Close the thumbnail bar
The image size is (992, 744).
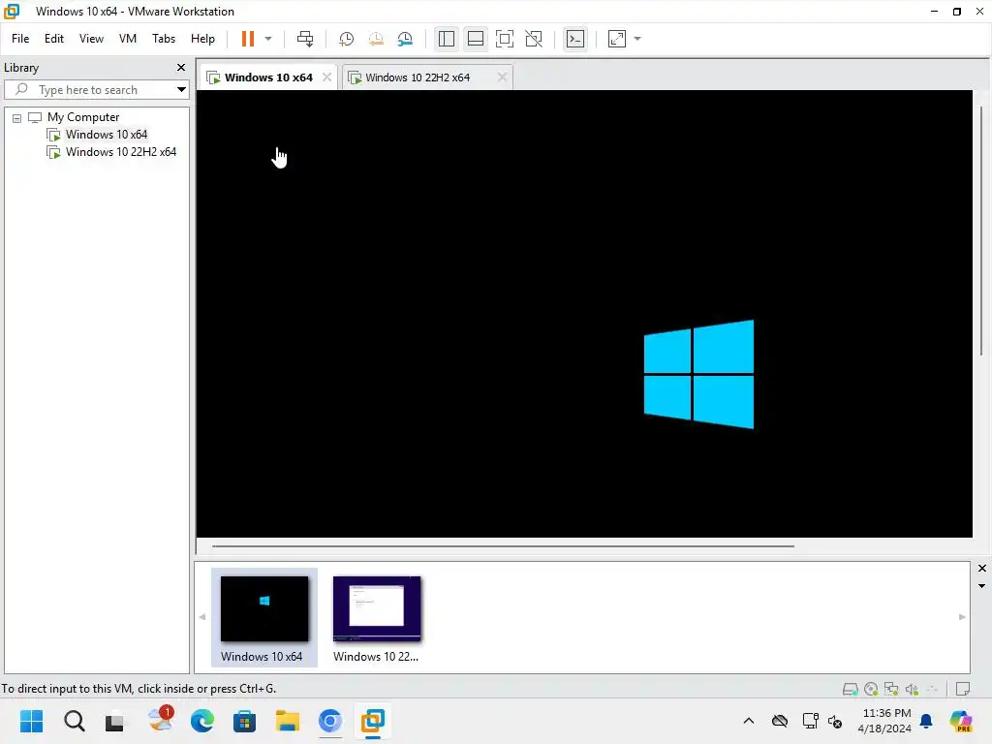click(x=982, y=568)
